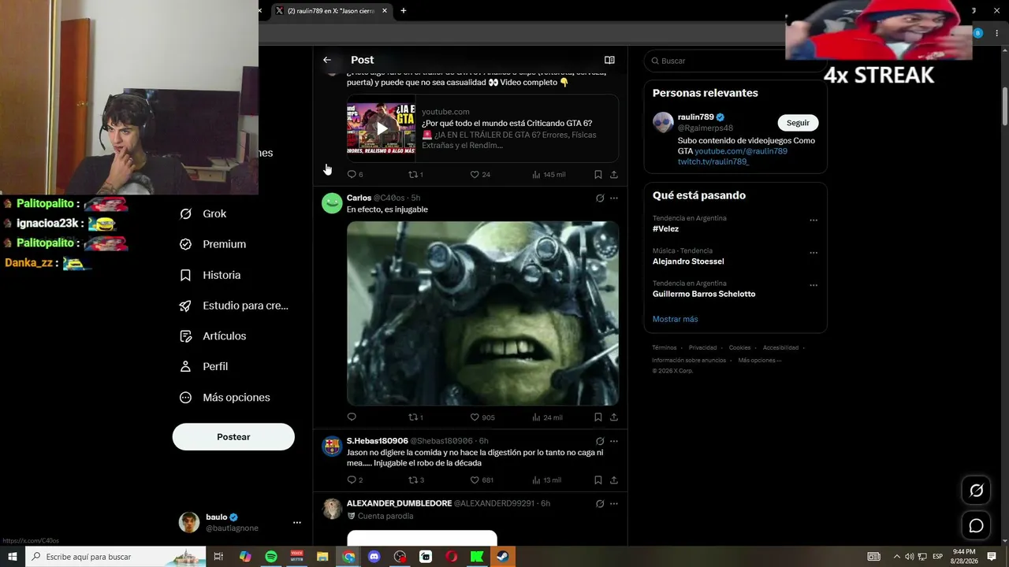View analytics showing 145 mil views
Image resolution: width=1009 pixels, height=567 pixels.
pos(549,174)
